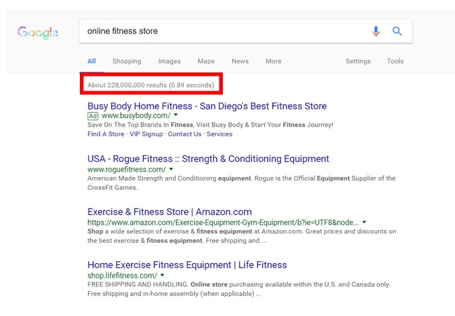
Task: Click the Contact Us sitelink
Action: tap(185, 134)
